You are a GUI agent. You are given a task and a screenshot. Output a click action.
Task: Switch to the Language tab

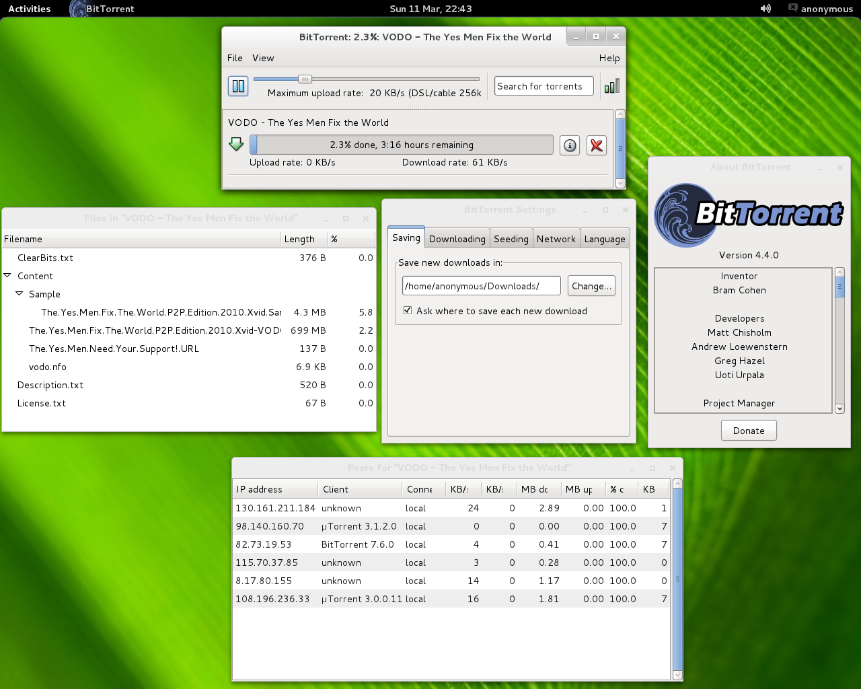click(605, 239)
